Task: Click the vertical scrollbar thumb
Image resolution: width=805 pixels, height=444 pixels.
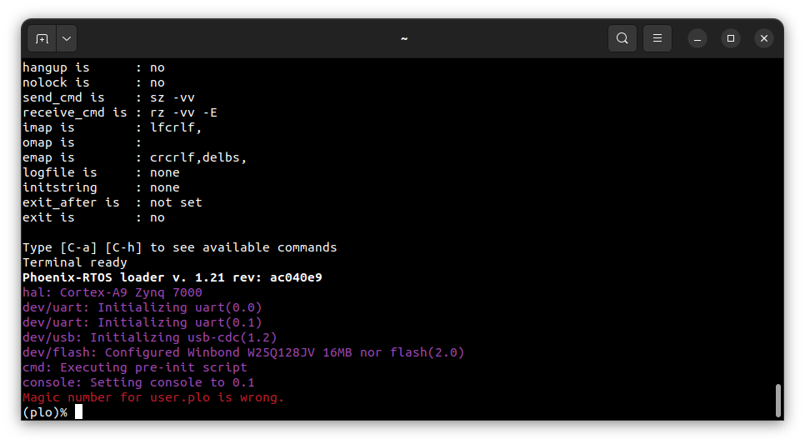Action: pyautogui.click(x=778, y=401)
